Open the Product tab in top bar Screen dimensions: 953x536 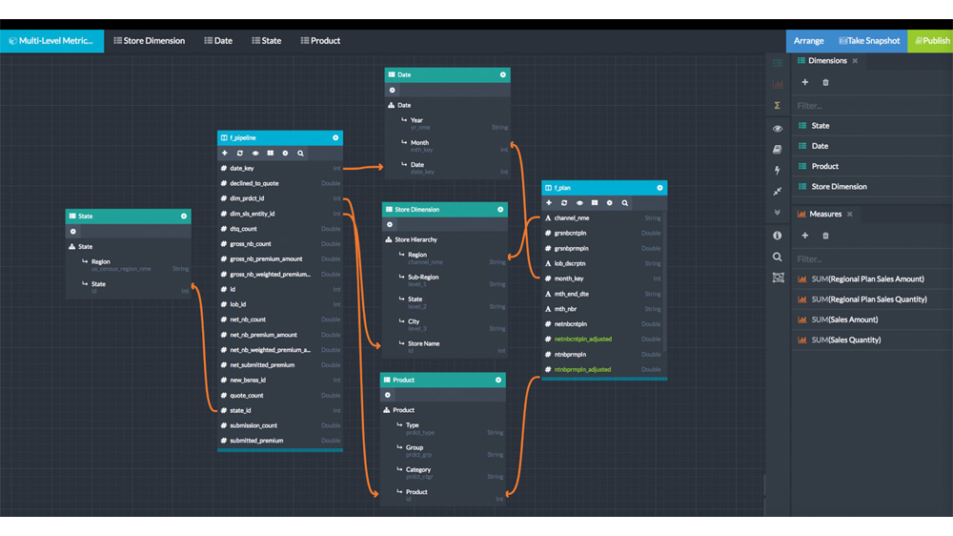pos(320,41)
